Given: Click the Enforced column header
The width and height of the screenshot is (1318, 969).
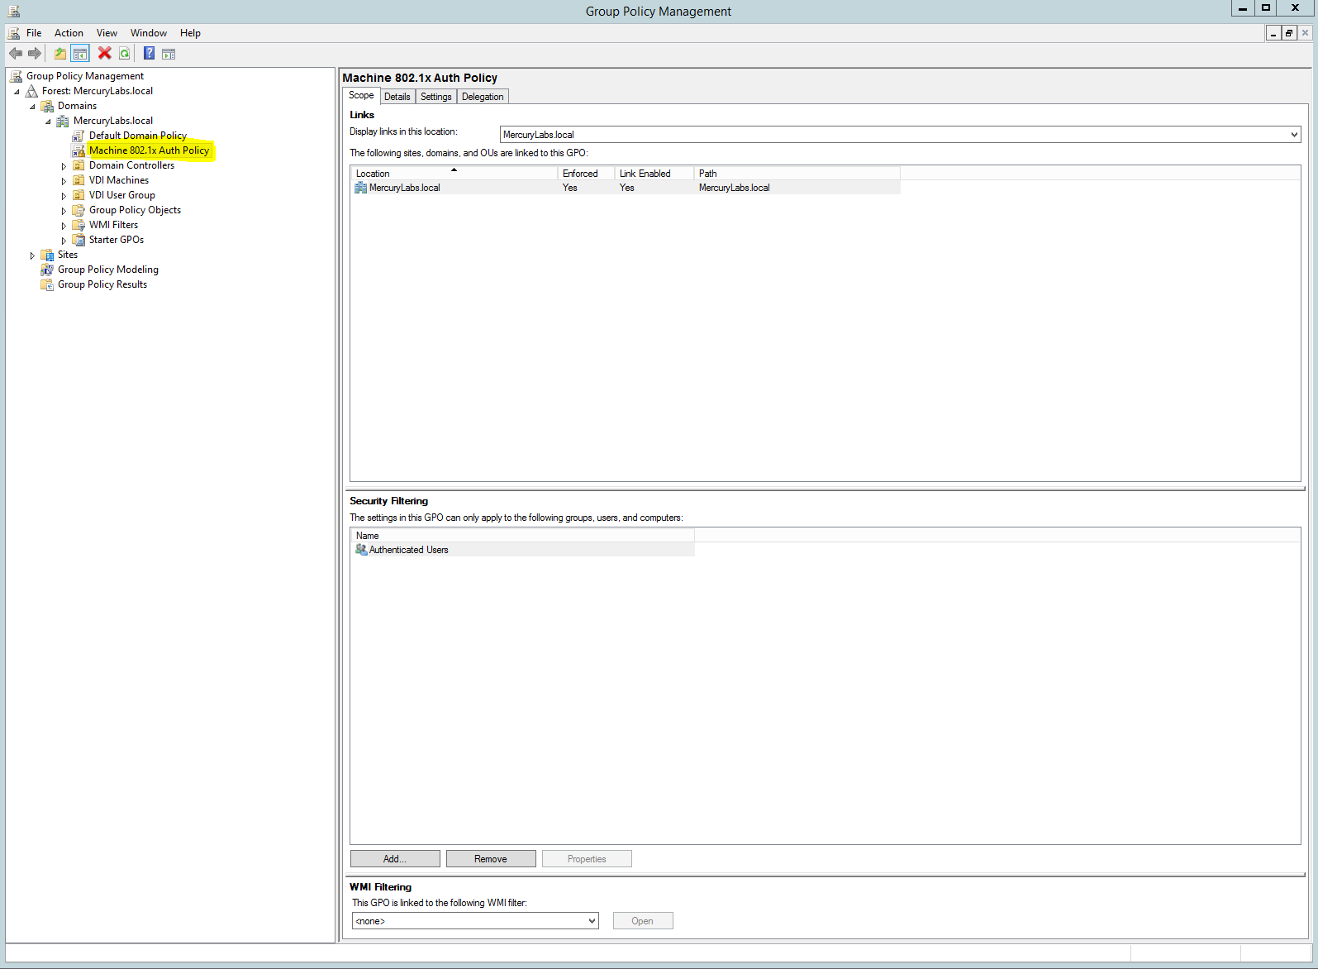Looking at the screenshot, I should 586,174.
